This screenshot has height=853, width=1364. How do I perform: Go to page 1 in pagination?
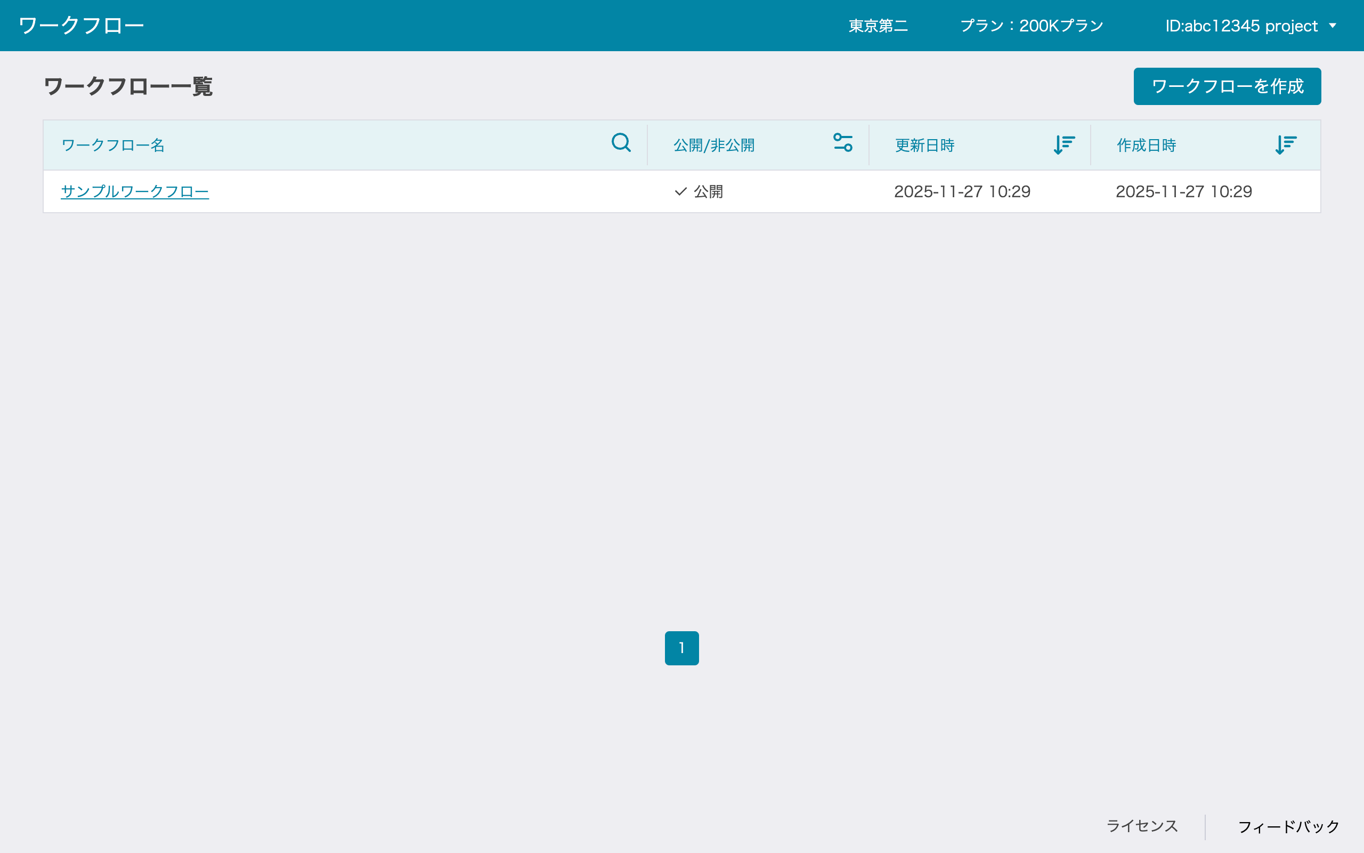(681, 648)
